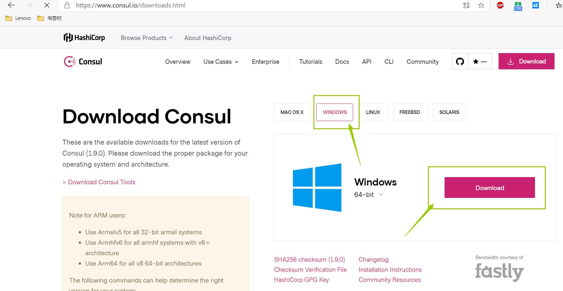Go to the Overview page
Viewport: 563px width, 291px height.
coord(178,62)
